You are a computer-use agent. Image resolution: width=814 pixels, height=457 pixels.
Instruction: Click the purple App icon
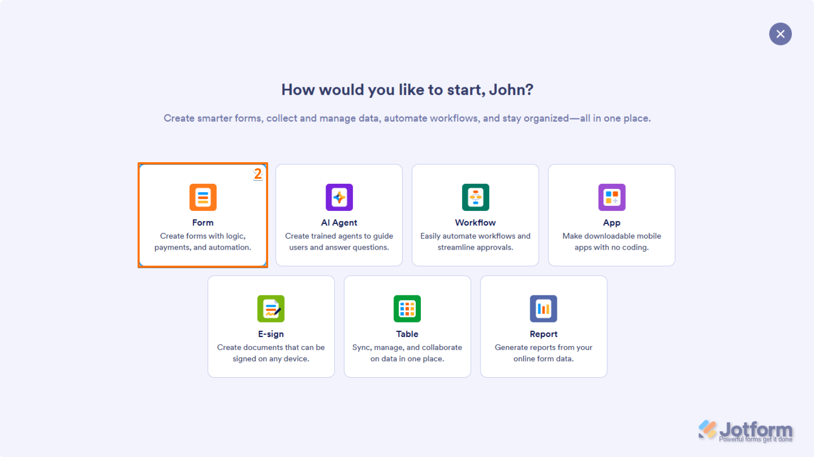[612, 197]
